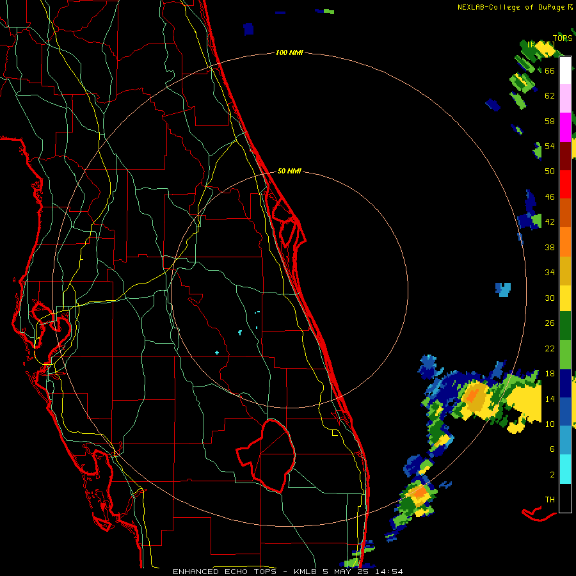
Task: Click legend value 30
Action: 550,298
